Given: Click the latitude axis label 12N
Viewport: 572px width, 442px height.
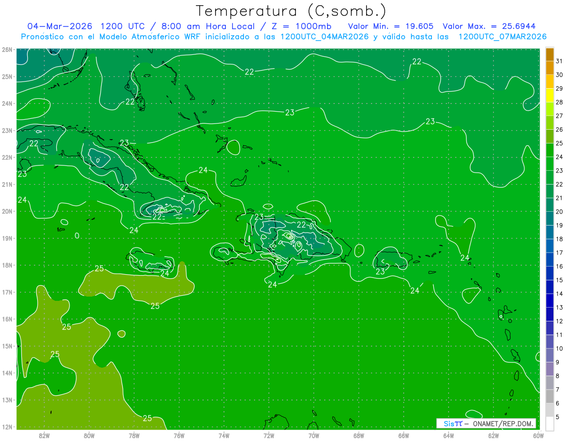Looking at the screenshot, I should (x=7, y=427).
